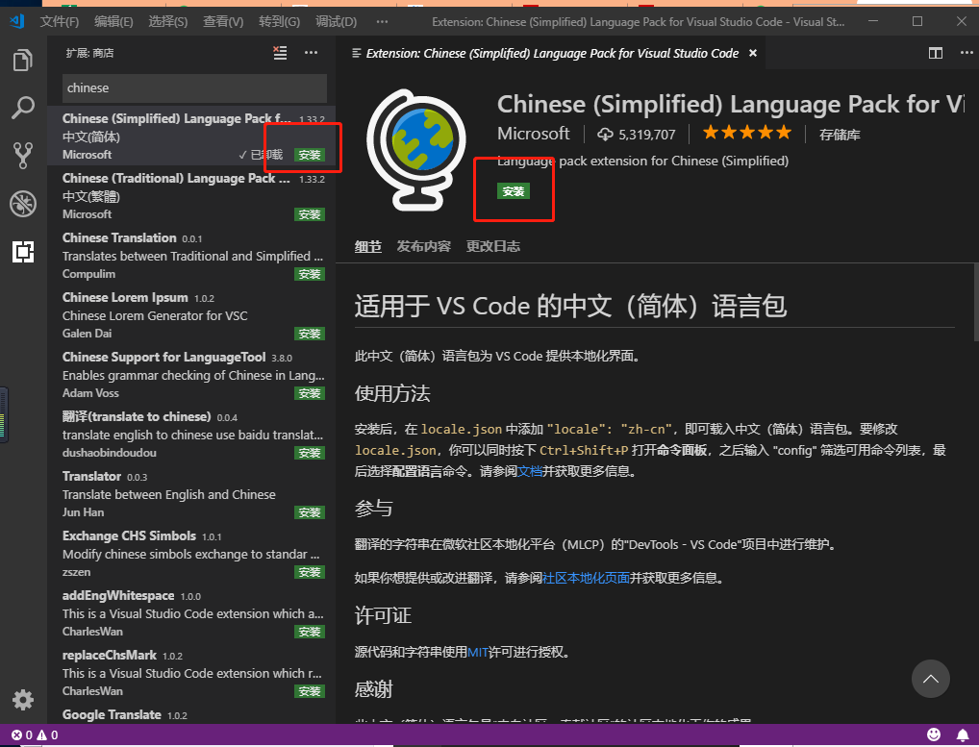
Task: Select the Google Translate list item
Action: (191, 714)
